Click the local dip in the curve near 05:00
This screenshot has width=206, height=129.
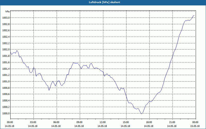click(x=49, y=90)
